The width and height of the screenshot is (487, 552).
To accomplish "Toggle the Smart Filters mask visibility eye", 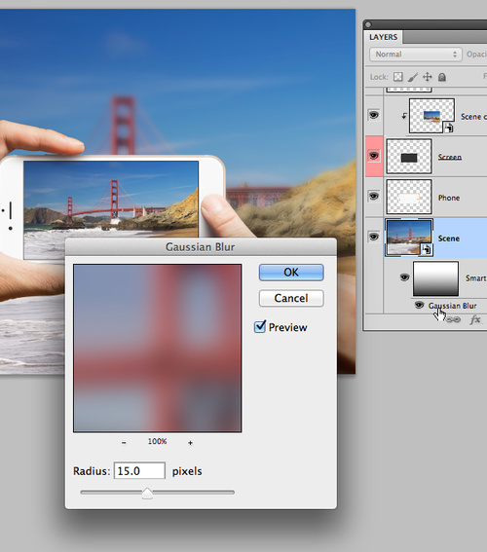I will tap(404, 277).
